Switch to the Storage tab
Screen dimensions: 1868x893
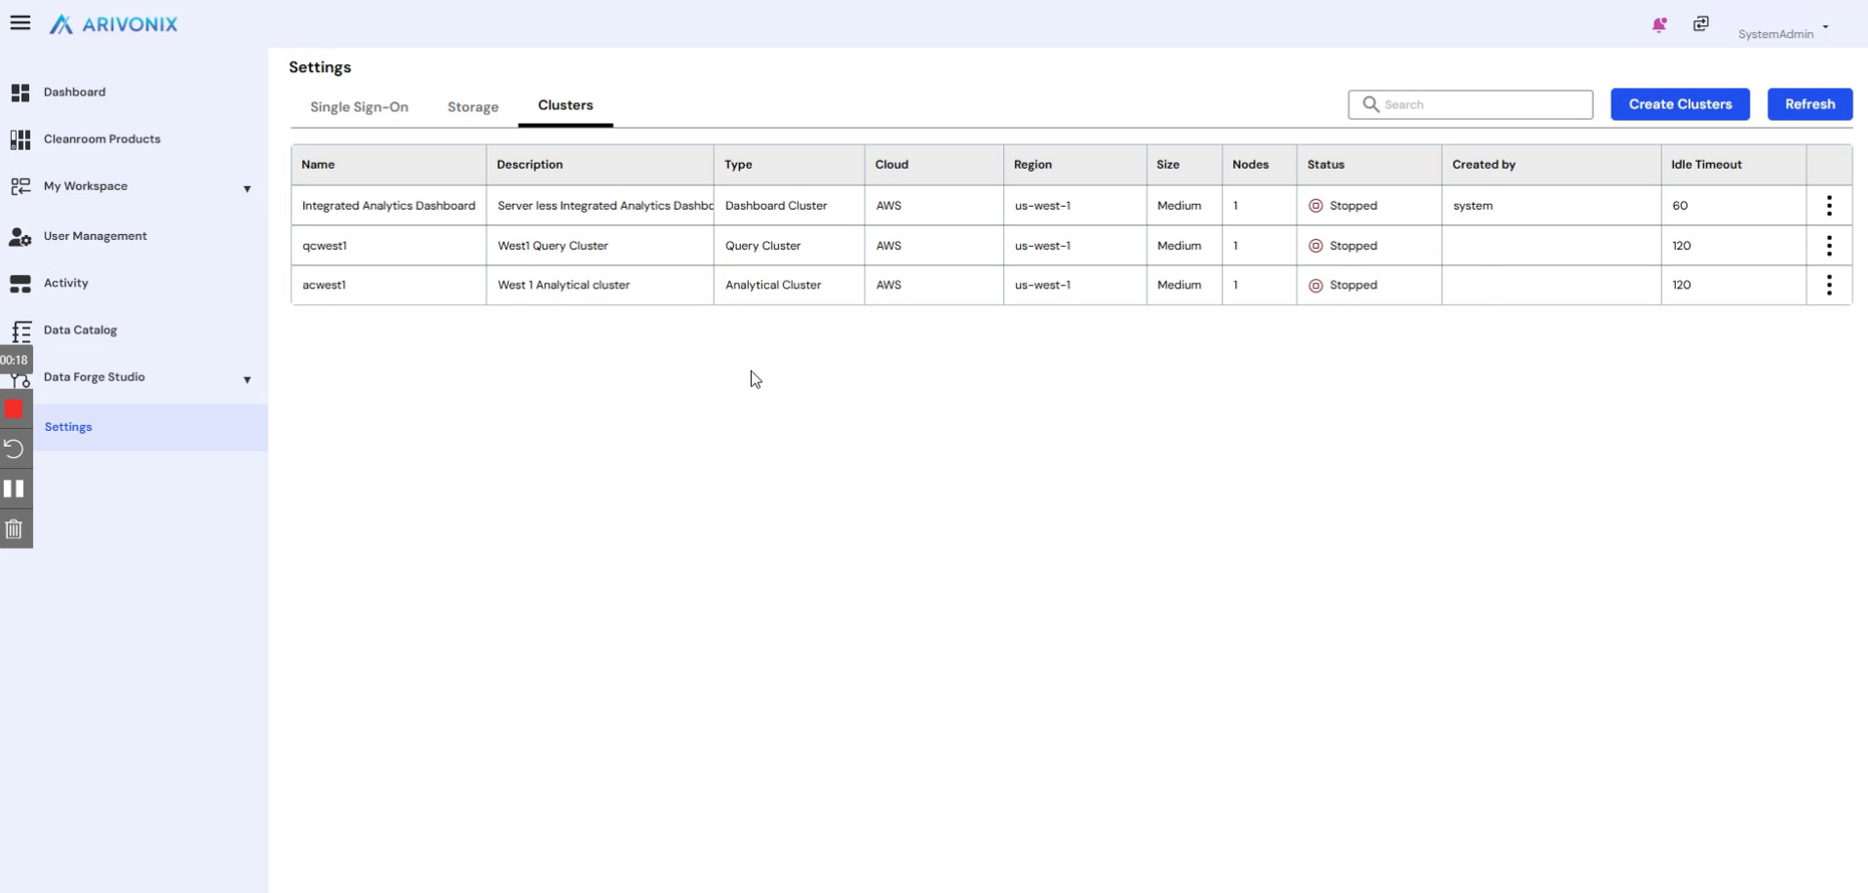(473, 107)
